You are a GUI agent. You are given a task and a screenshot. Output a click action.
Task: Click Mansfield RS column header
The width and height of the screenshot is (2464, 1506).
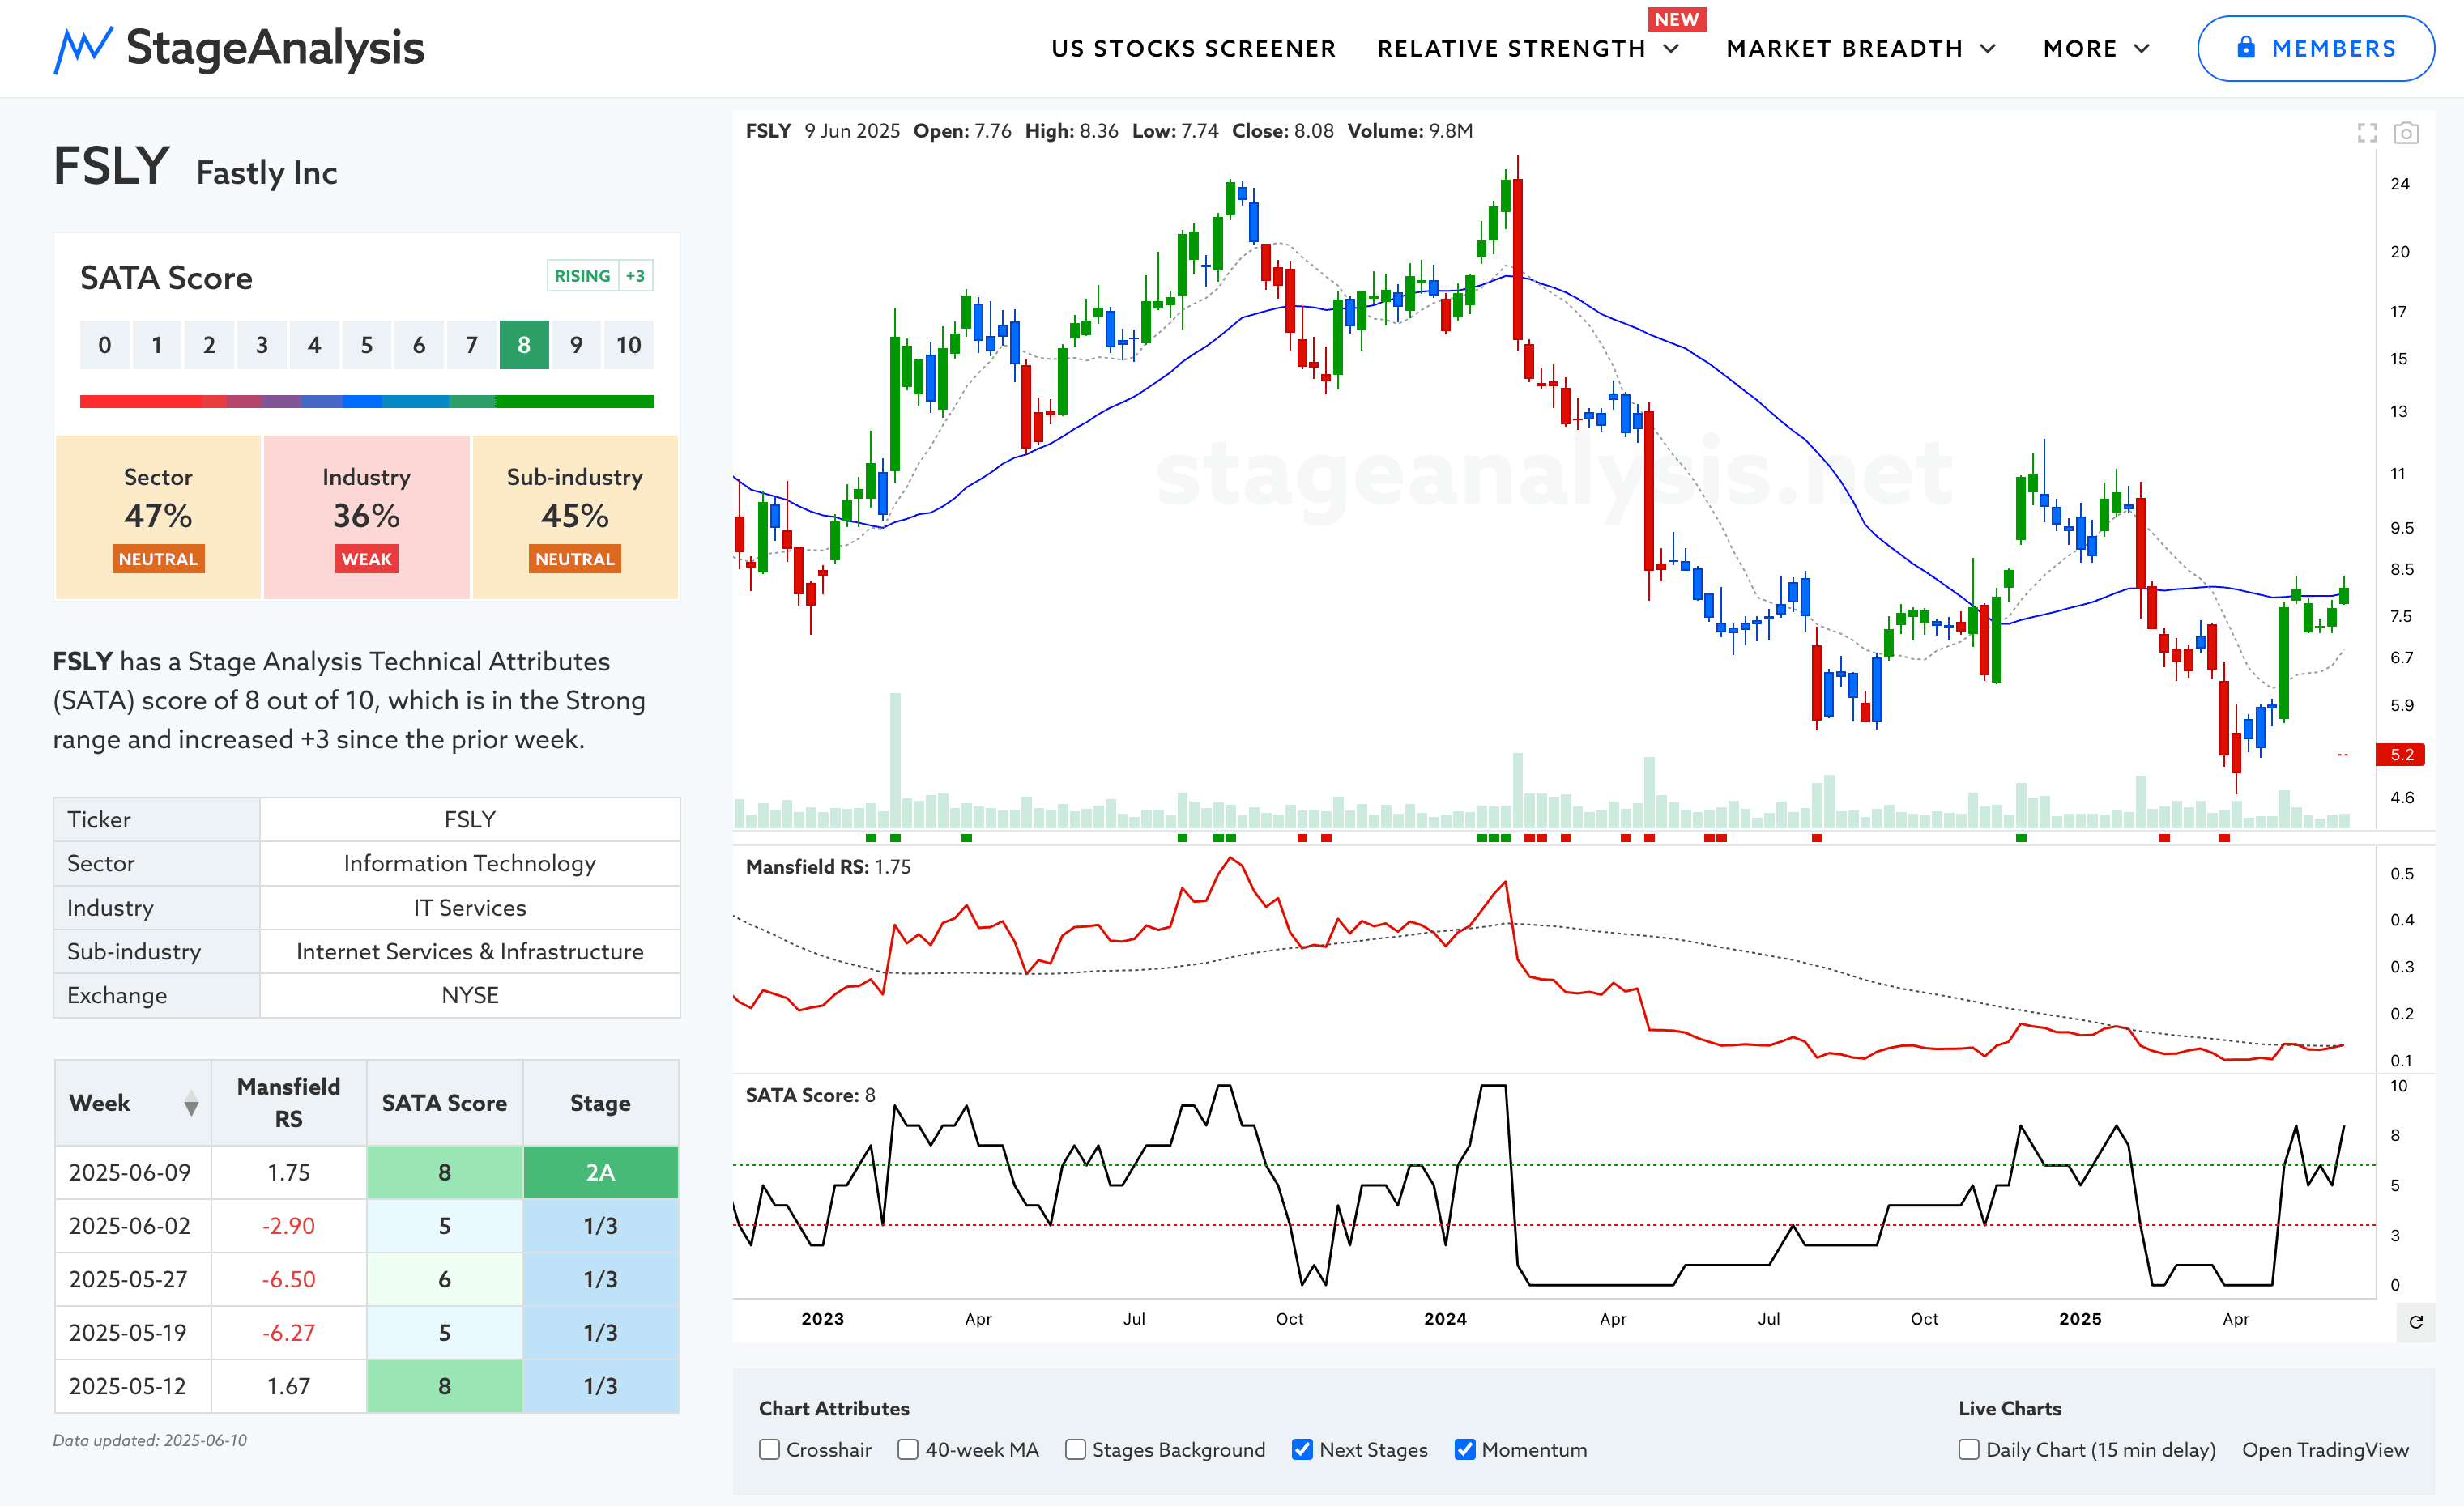[x=288, y=1102]
